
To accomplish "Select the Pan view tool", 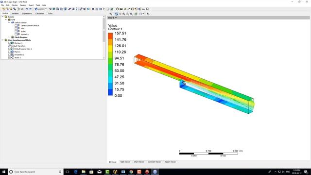I will click(x=120, y=14).
